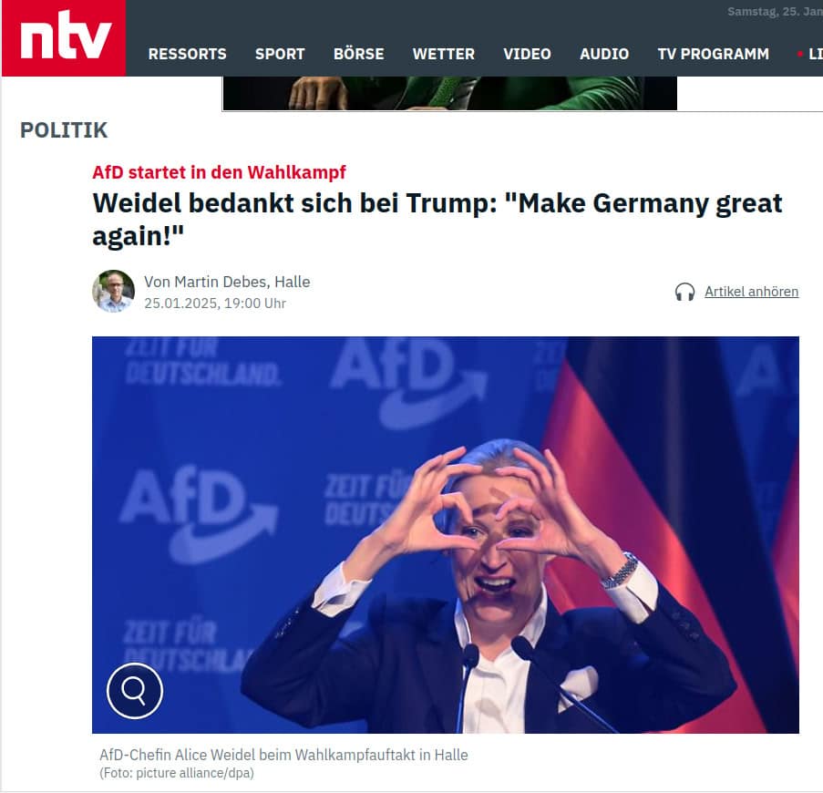Open the image magnifier icon
Image resolution: width=823 pixels, height=793 pixels.
[135, 691]
